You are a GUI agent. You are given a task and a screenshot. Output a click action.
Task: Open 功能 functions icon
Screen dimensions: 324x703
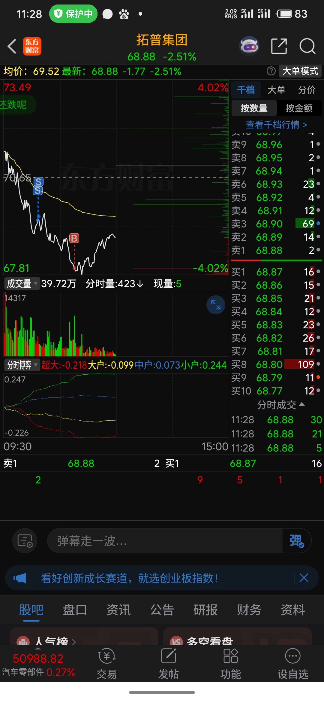tap(231, 663)
